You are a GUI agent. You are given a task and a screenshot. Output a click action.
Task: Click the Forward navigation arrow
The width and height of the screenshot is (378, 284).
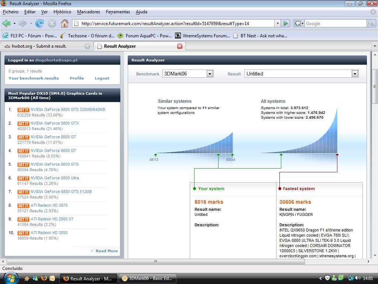tap(23, 23)
